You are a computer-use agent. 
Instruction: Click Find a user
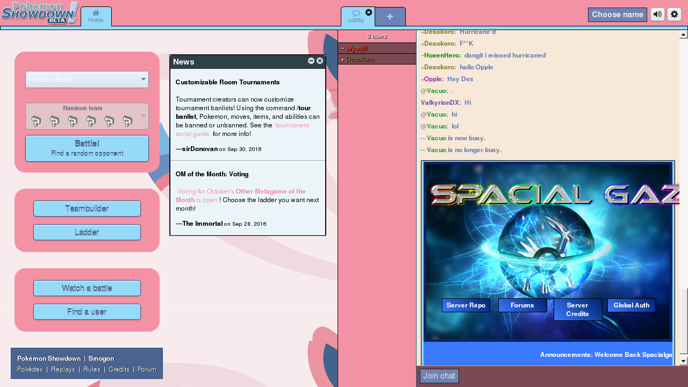click(x=87, y=312)
